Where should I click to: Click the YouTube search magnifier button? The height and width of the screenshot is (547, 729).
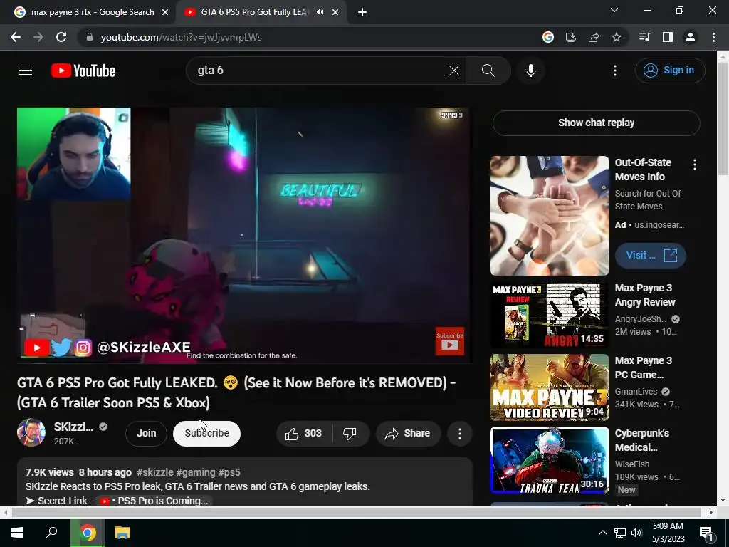pos(488,71)
